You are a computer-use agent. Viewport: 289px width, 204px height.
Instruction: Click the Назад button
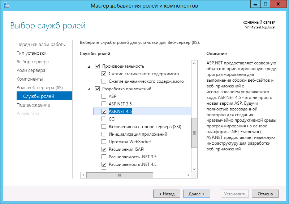(x=166, y=194)
